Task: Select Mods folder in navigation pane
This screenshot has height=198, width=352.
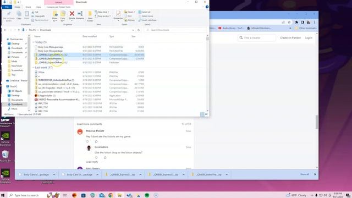Action: click(14, 61)
